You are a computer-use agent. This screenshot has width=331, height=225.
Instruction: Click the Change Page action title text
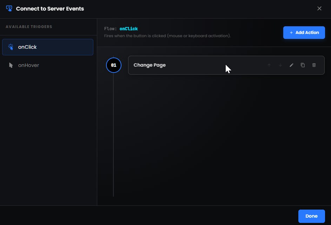click(x=150, y=65)
